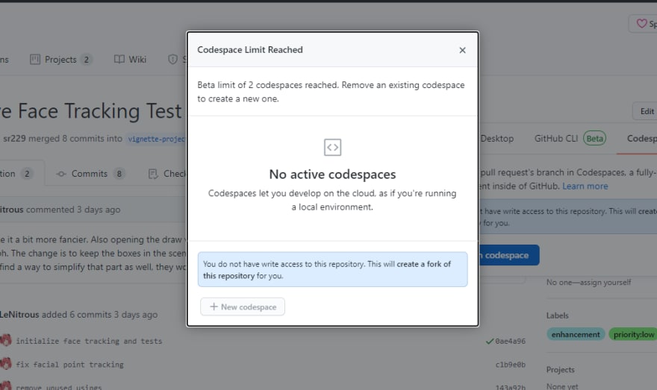Click sr229 username link
This screenshot has width=657, height=390.
tap(14, 139)
